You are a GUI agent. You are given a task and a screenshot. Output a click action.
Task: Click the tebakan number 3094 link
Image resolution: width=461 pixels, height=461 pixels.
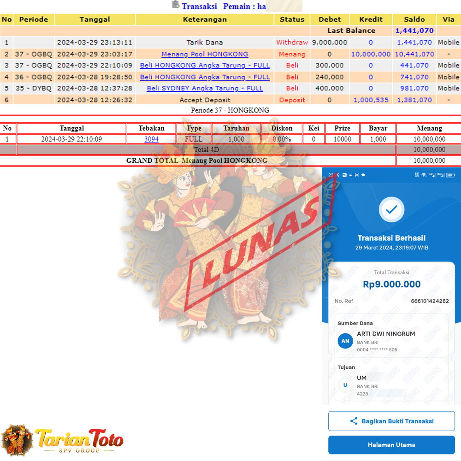151,139
